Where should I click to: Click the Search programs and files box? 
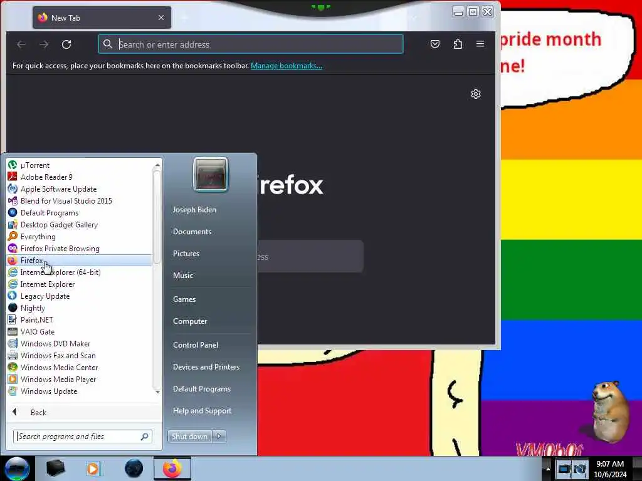83,437
